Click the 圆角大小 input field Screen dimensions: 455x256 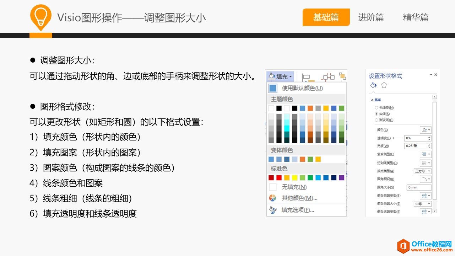pos(419,187)
